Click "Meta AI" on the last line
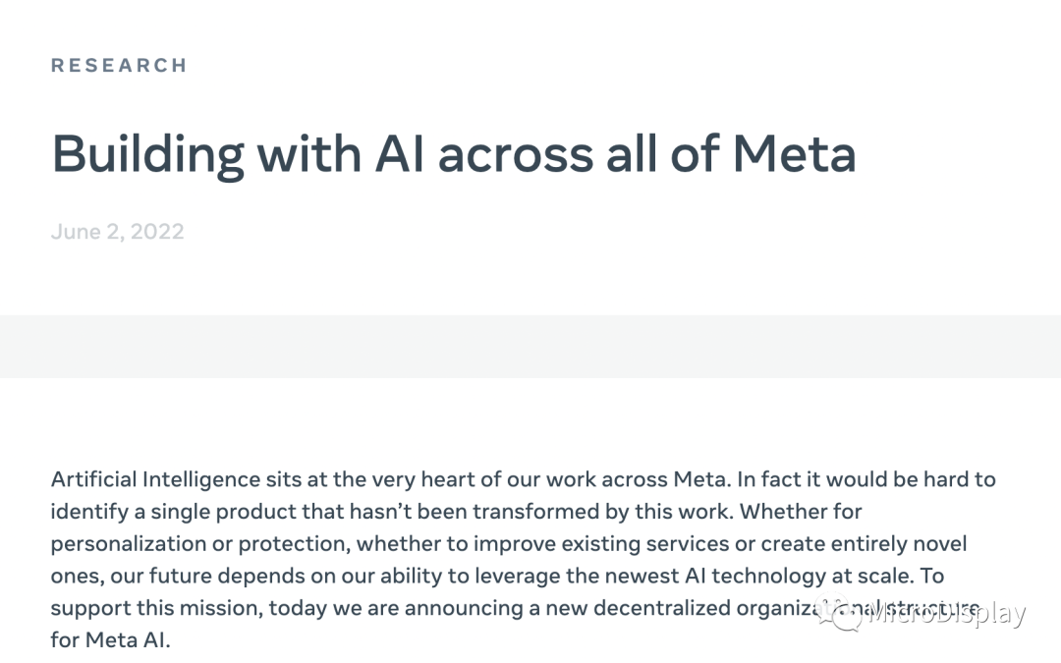The image size is (1061, 663). click(x=127, y=640)
